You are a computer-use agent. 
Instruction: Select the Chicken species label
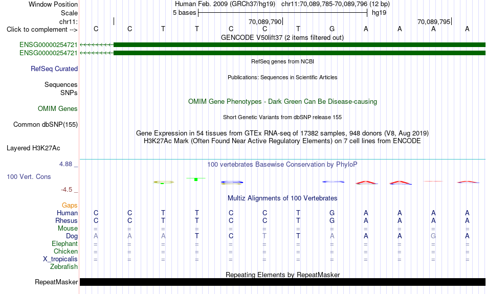[x=65, y=251]
